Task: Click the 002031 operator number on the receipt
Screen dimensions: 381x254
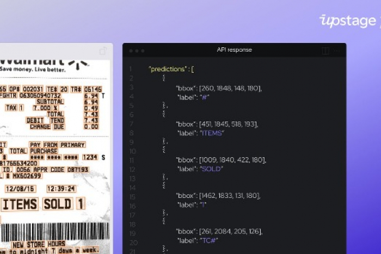Action: point(33,89)
